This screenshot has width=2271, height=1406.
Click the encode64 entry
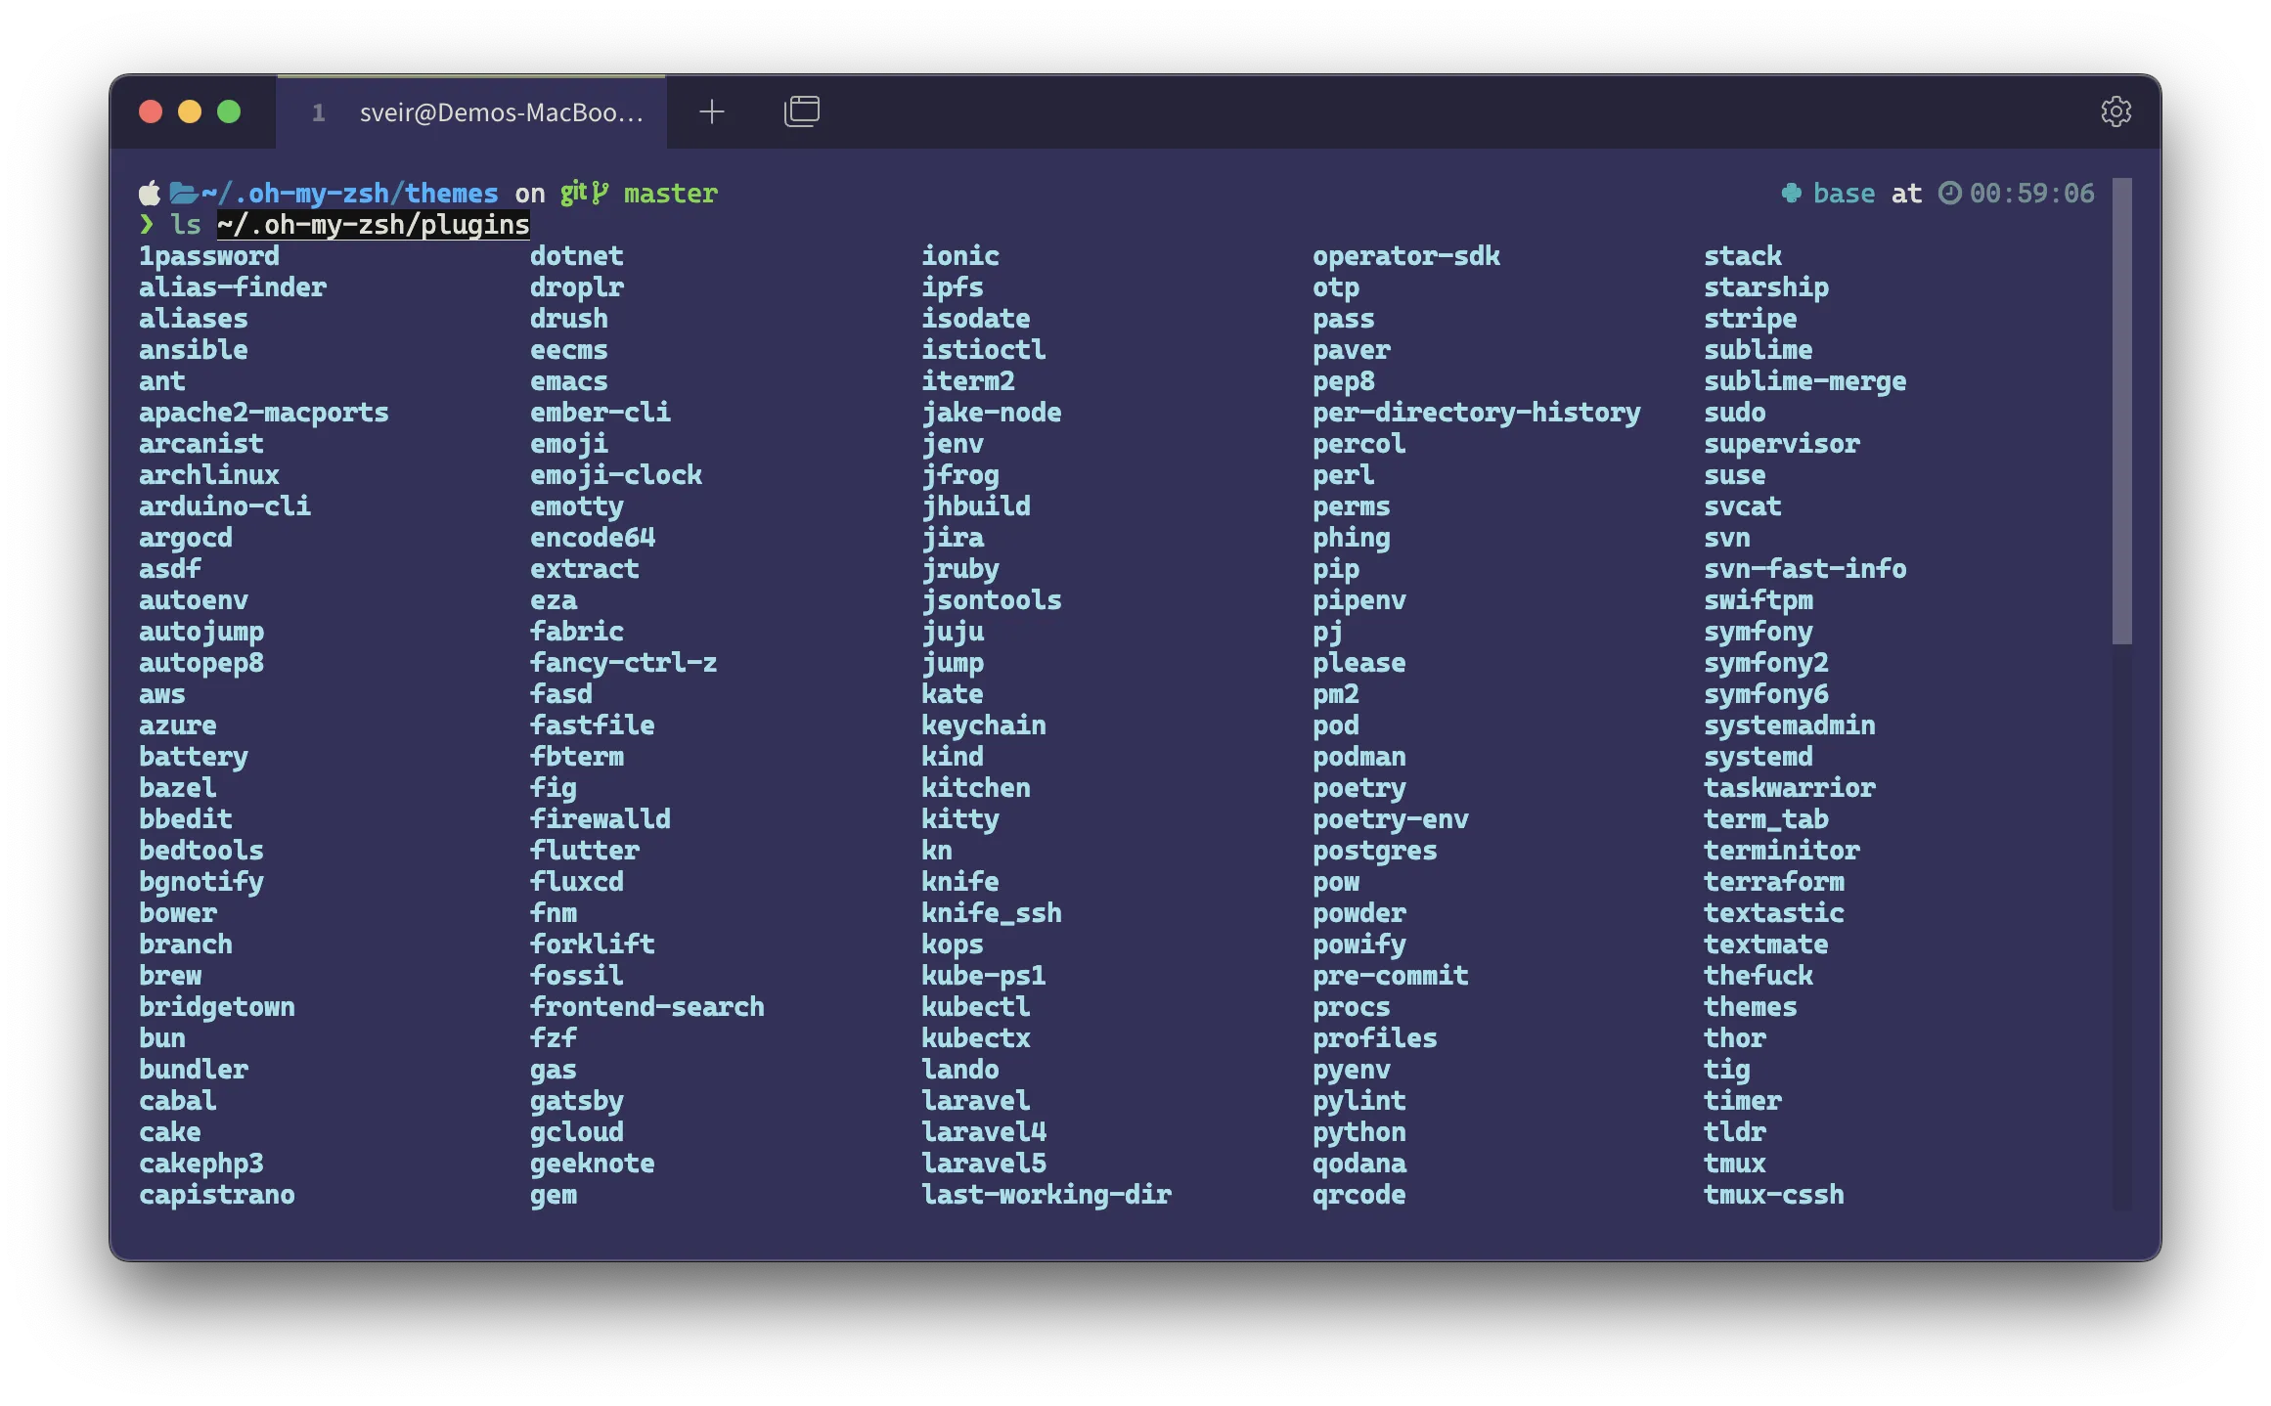(x=593, y=537)
